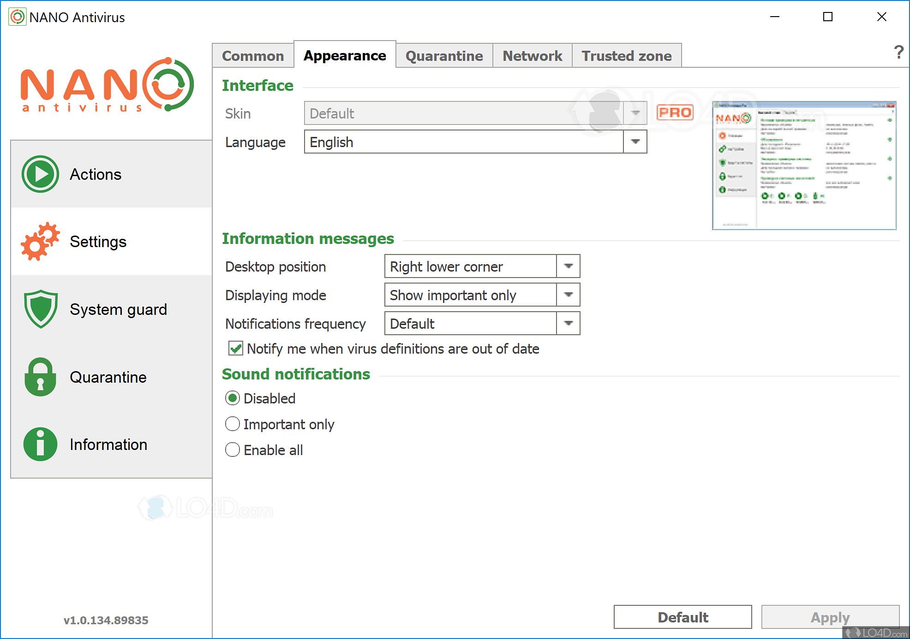
Task: Expand the Displaying mode dropdown arrow
Action: point(569,295)
